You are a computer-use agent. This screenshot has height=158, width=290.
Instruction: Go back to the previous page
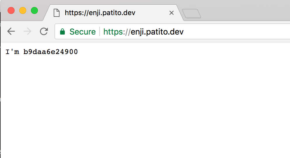click(11, 31)
